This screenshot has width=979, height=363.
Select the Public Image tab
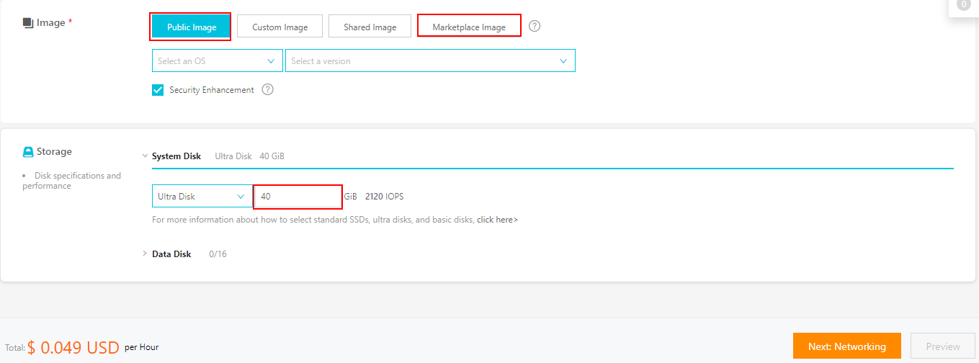point(191,27)
